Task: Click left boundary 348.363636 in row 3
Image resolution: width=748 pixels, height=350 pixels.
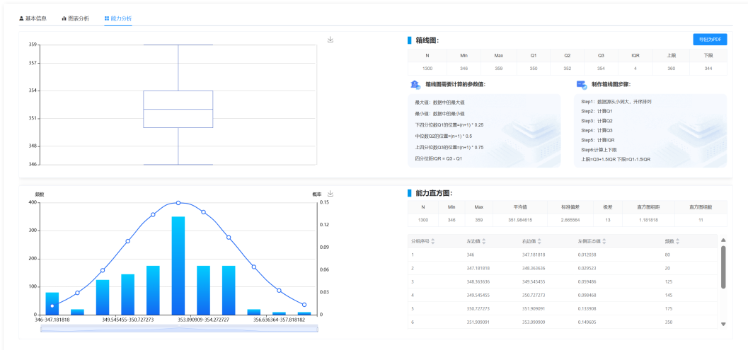Action: tap(477, 282)
